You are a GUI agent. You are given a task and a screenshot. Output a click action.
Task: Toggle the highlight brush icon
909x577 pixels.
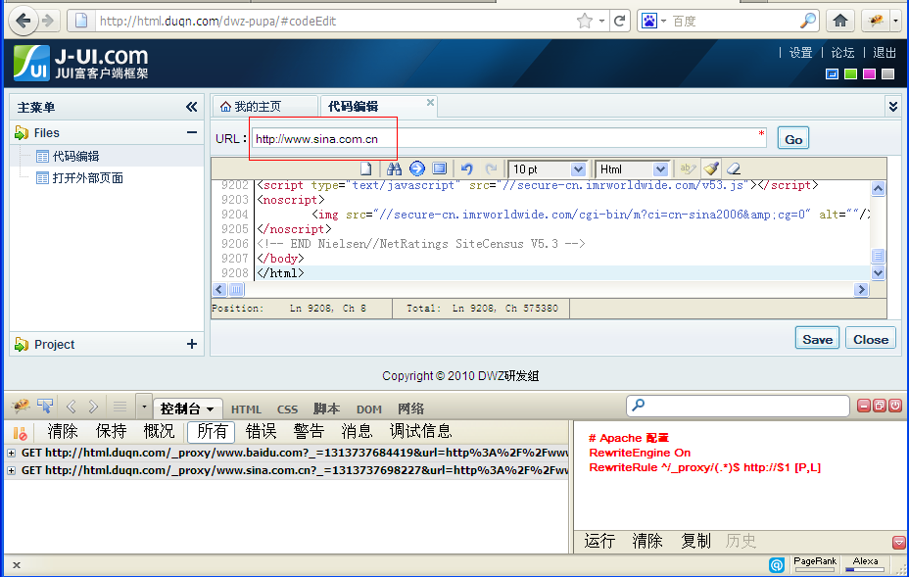711,168
